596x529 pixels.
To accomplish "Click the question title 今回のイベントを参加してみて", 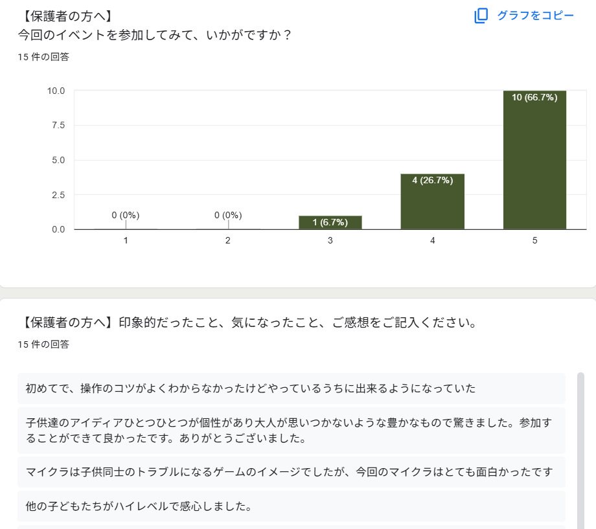I will coord(154,35).
